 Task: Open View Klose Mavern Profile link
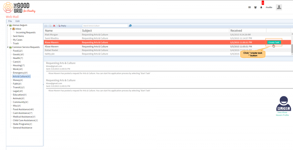click(282, 114)
